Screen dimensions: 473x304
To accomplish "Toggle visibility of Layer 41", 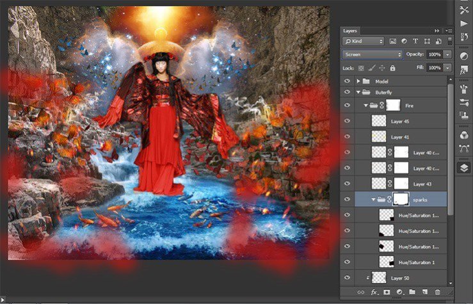I will click(x=347, y=136).
